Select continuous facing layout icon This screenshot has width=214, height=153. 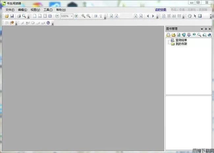pos(179,16)
